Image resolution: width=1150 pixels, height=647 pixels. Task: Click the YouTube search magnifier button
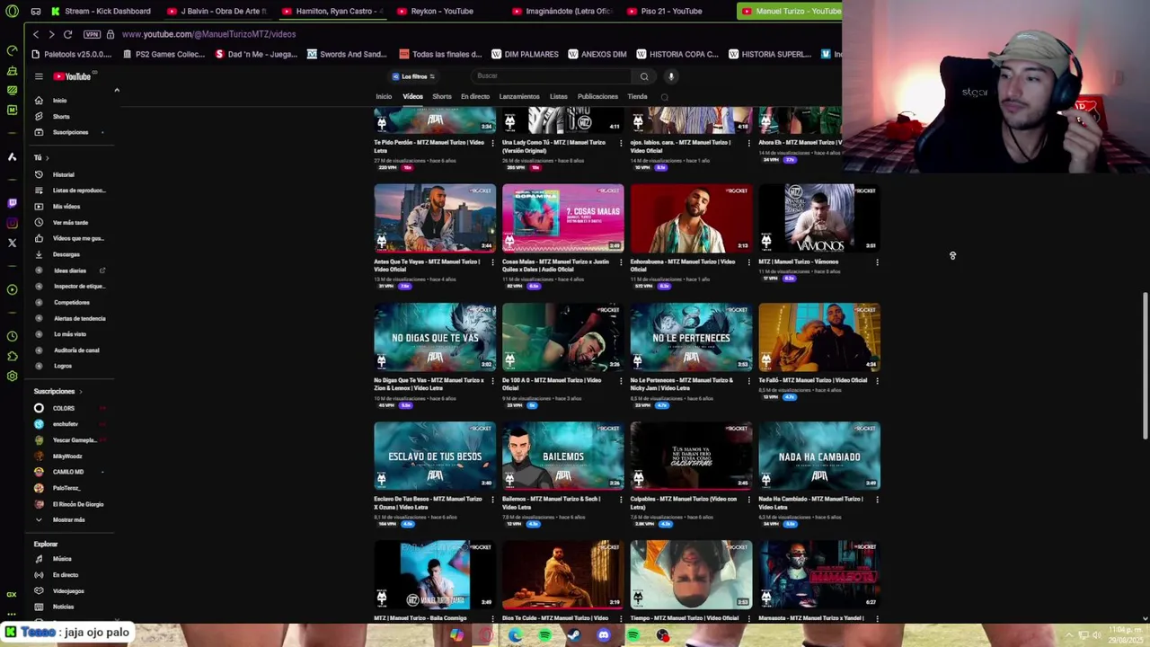(643, 76)
